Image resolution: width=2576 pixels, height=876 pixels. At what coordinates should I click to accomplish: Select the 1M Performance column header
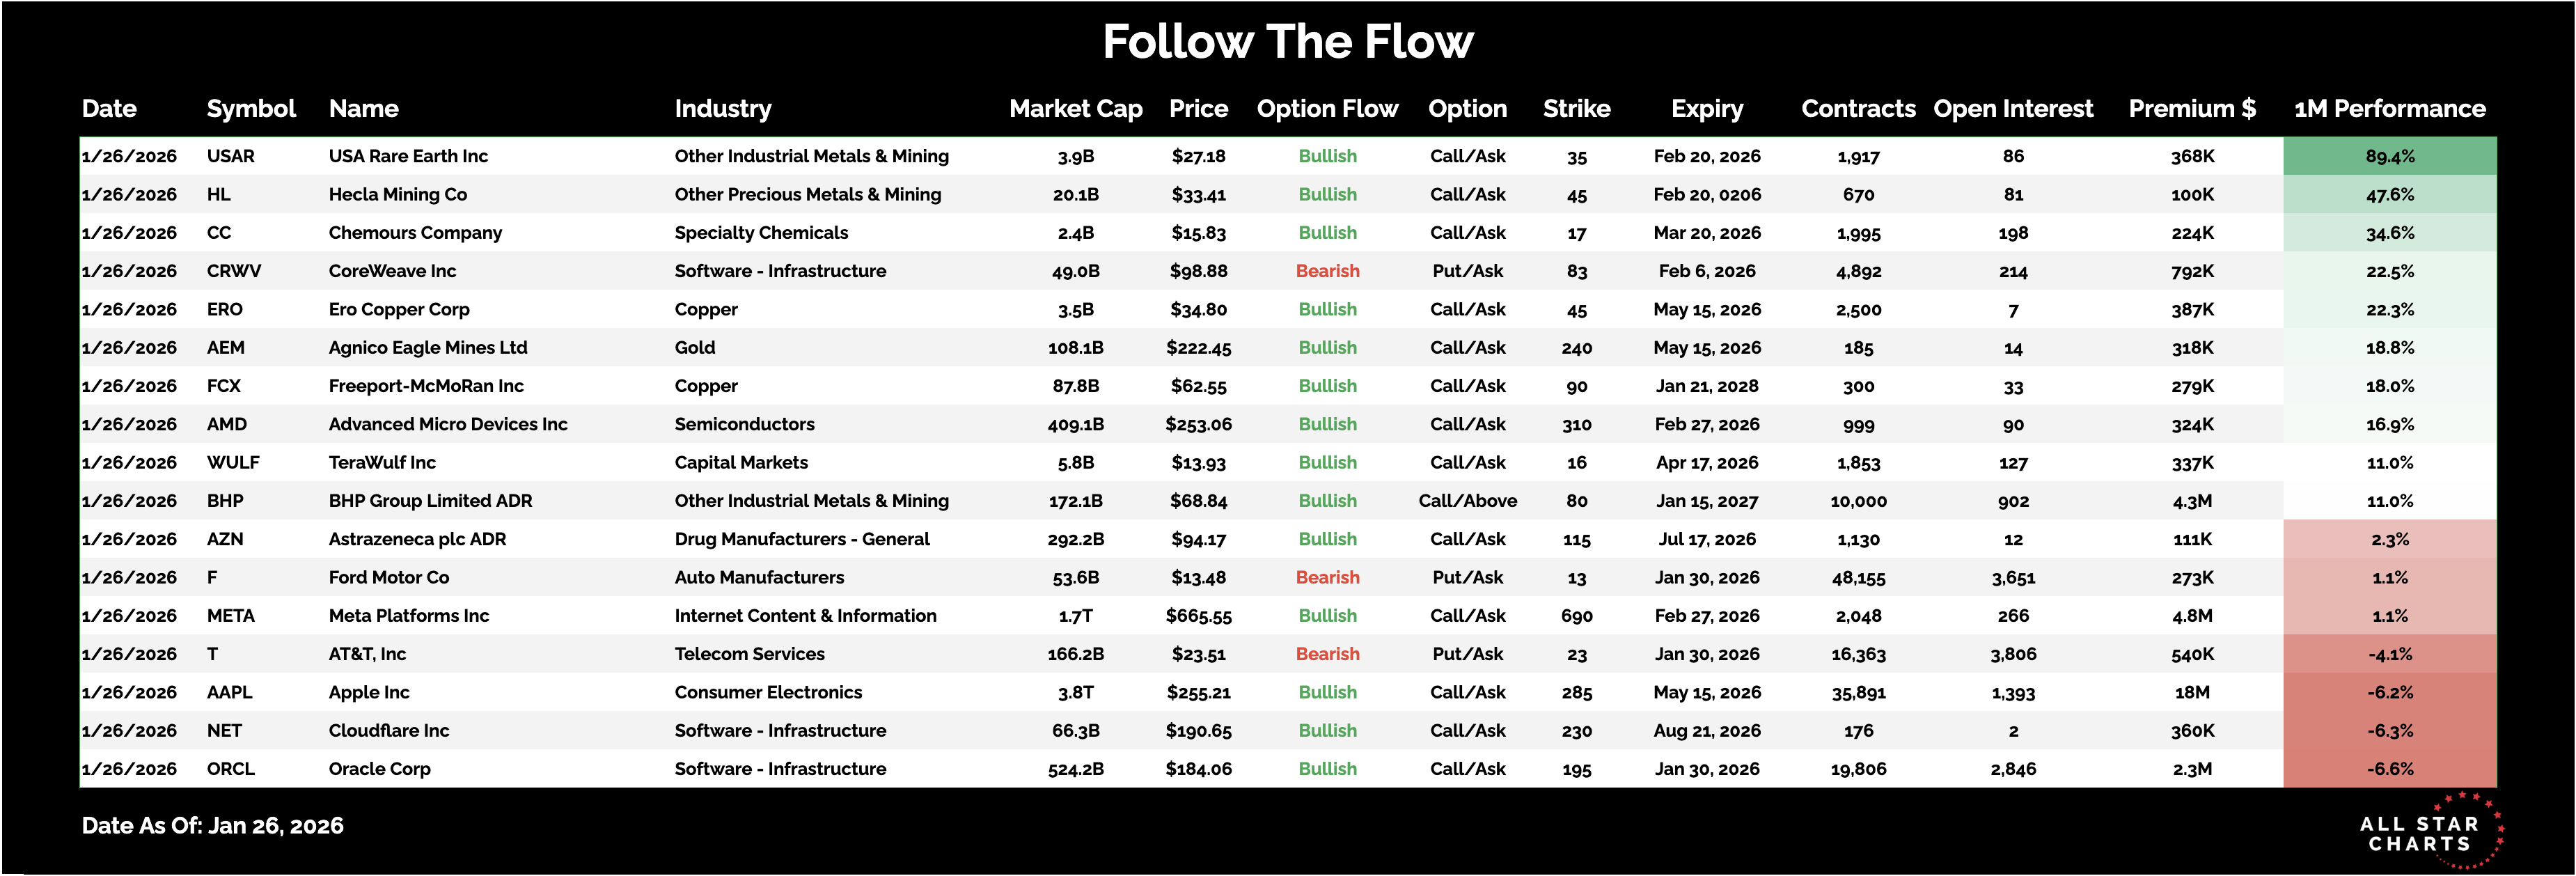[2389, 109]
